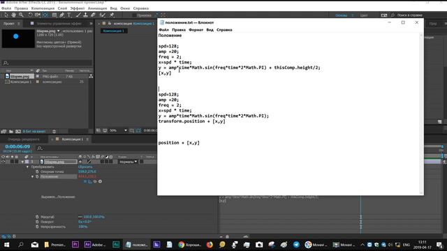Select the Puppet Pin tool
The height and width of the screenshot is (251, 447).
(112, 15)
